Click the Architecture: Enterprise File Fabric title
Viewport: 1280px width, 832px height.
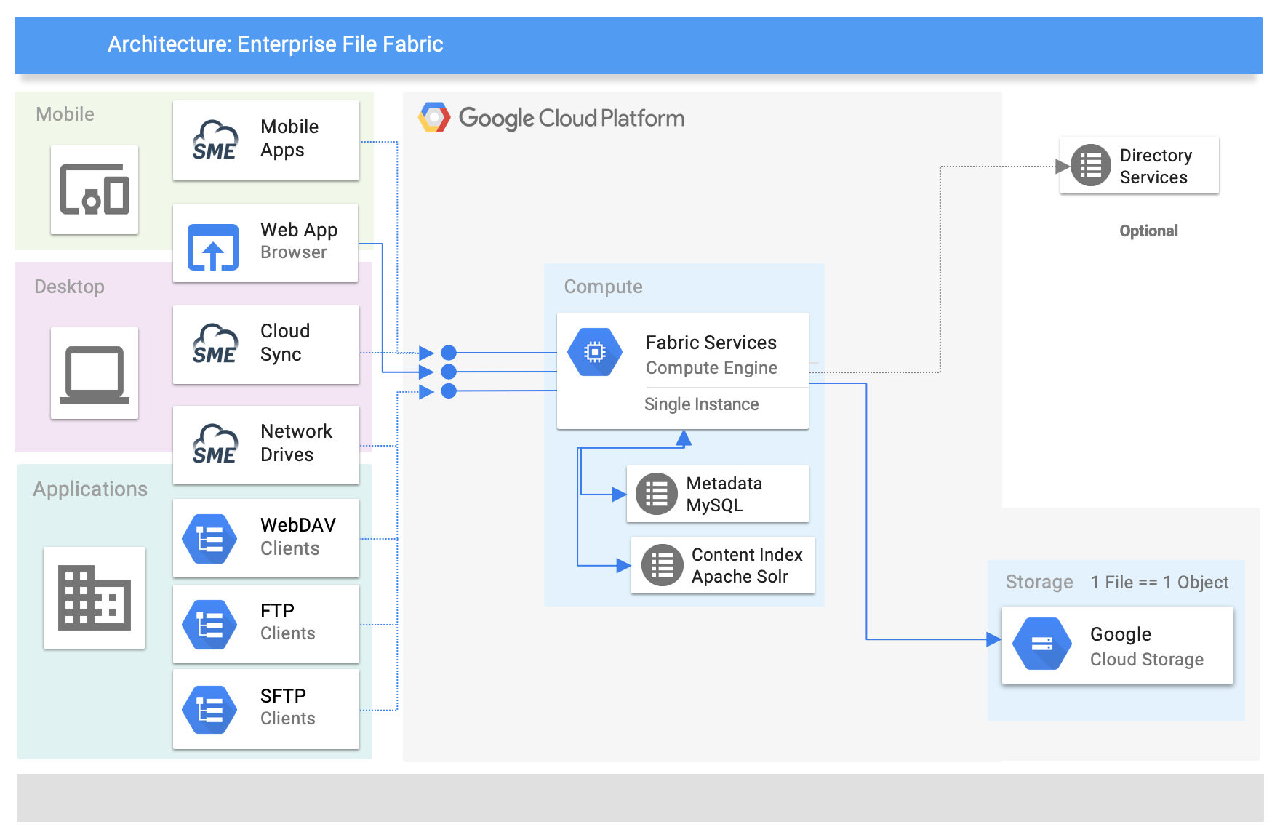(x=275, y=44)
